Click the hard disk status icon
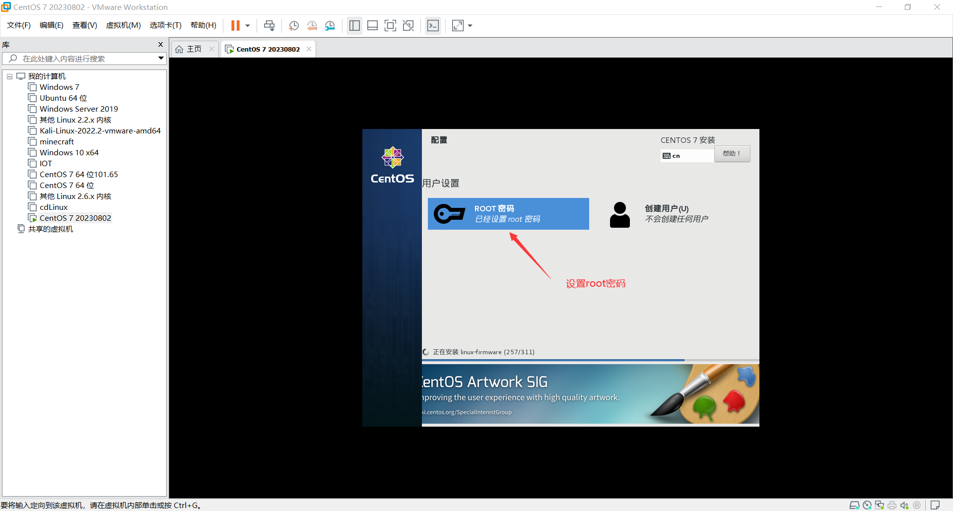This screenshot has height=511, width=953. tap(854, 505)
